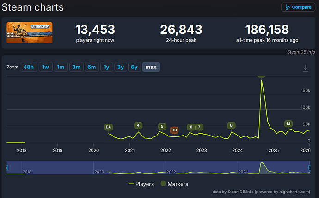Set zoom range to 48h
This screenshot has width=319, height=198.
coord(28,67)
